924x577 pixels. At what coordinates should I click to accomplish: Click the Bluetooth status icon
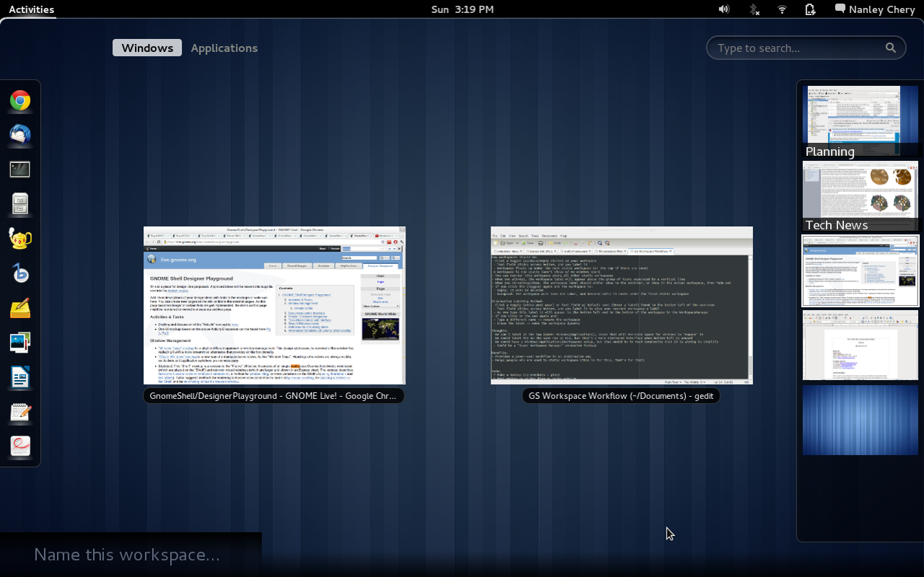[753, 9]
